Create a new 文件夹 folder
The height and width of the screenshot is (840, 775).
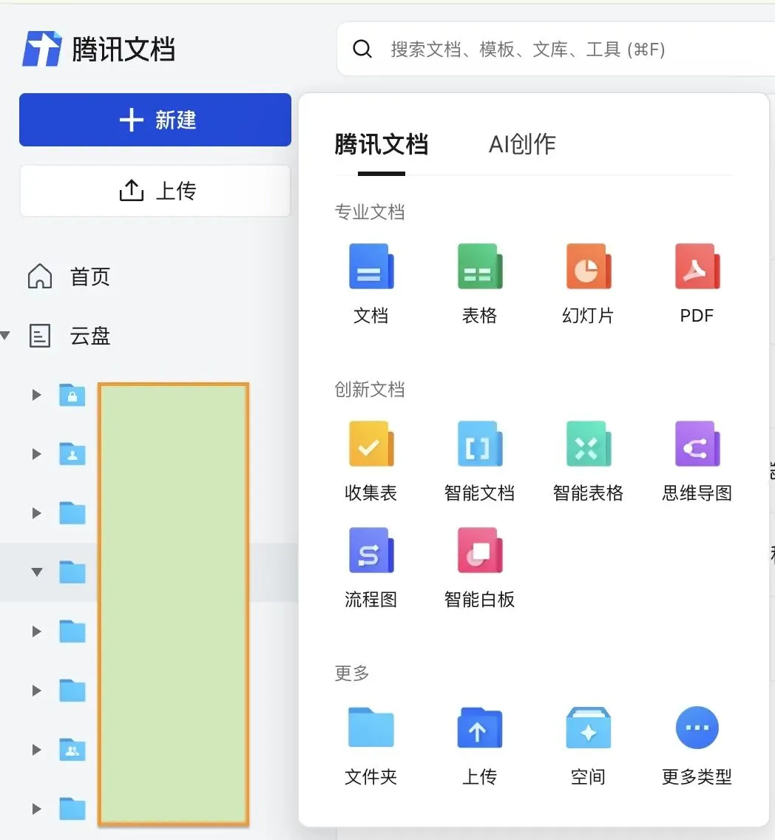[x=371, y=745]
